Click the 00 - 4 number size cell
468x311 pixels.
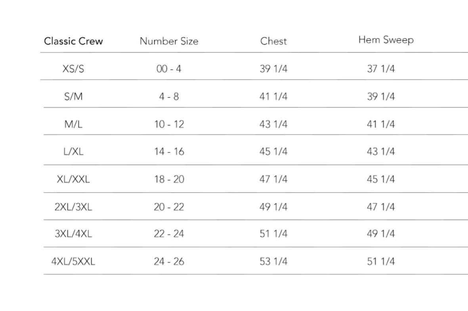pos(169,69)
